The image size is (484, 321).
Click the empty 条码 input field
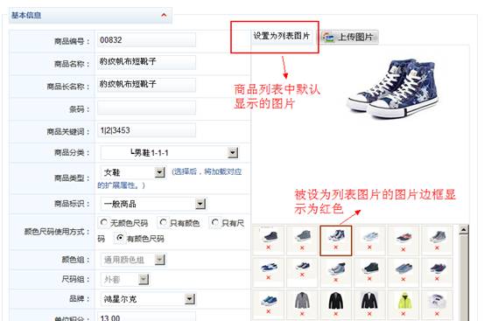click(x=147, y=108)
